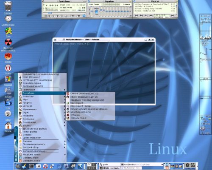
Task: Select 'Korn - Falling Away From Me' playlist entry
Action: [x=154, y=8]
